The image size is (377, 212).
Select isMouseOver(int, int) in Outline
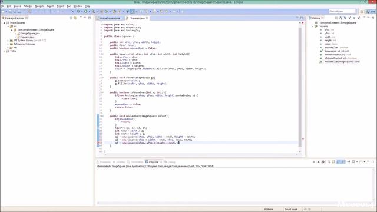click(x=340, y=58)
